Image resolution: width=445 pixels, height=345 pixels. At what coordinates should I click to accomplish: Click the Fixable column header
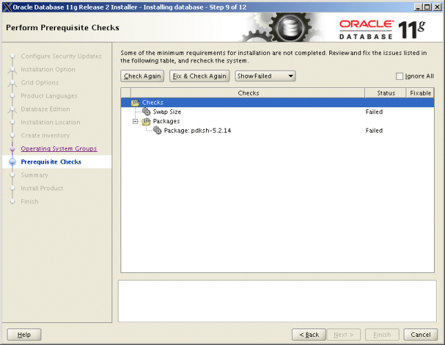pyautogui.click(x=420, y=93)
